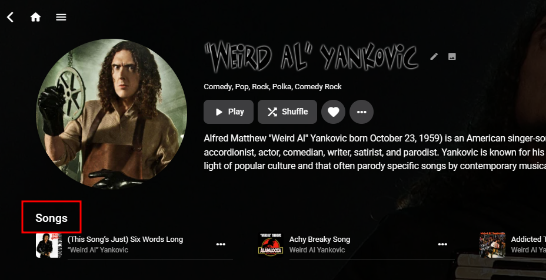
Task: Edit artist metadata with pencil icon
Action: coord(434,56)
